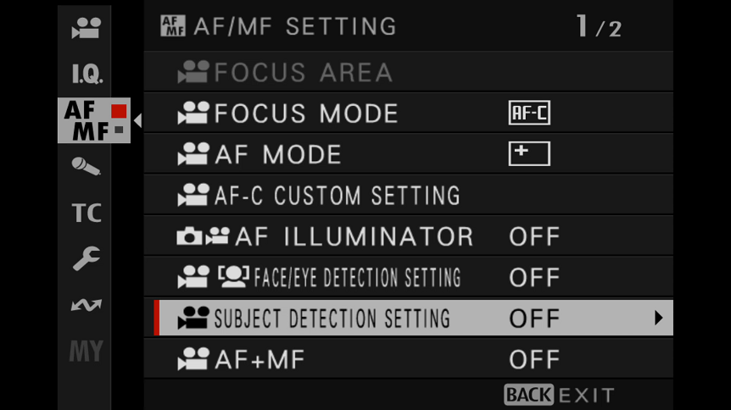Toggle FACE/EYE DETECTION SETTING OFF value
Screen dimensions: 731x410
pyautogui.click(x=534, y=278)
